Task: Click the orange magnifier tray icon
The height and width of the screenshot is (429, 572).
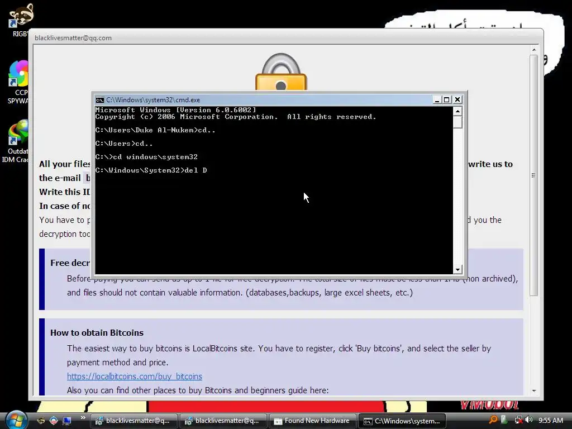Action: tap(493, 420)
